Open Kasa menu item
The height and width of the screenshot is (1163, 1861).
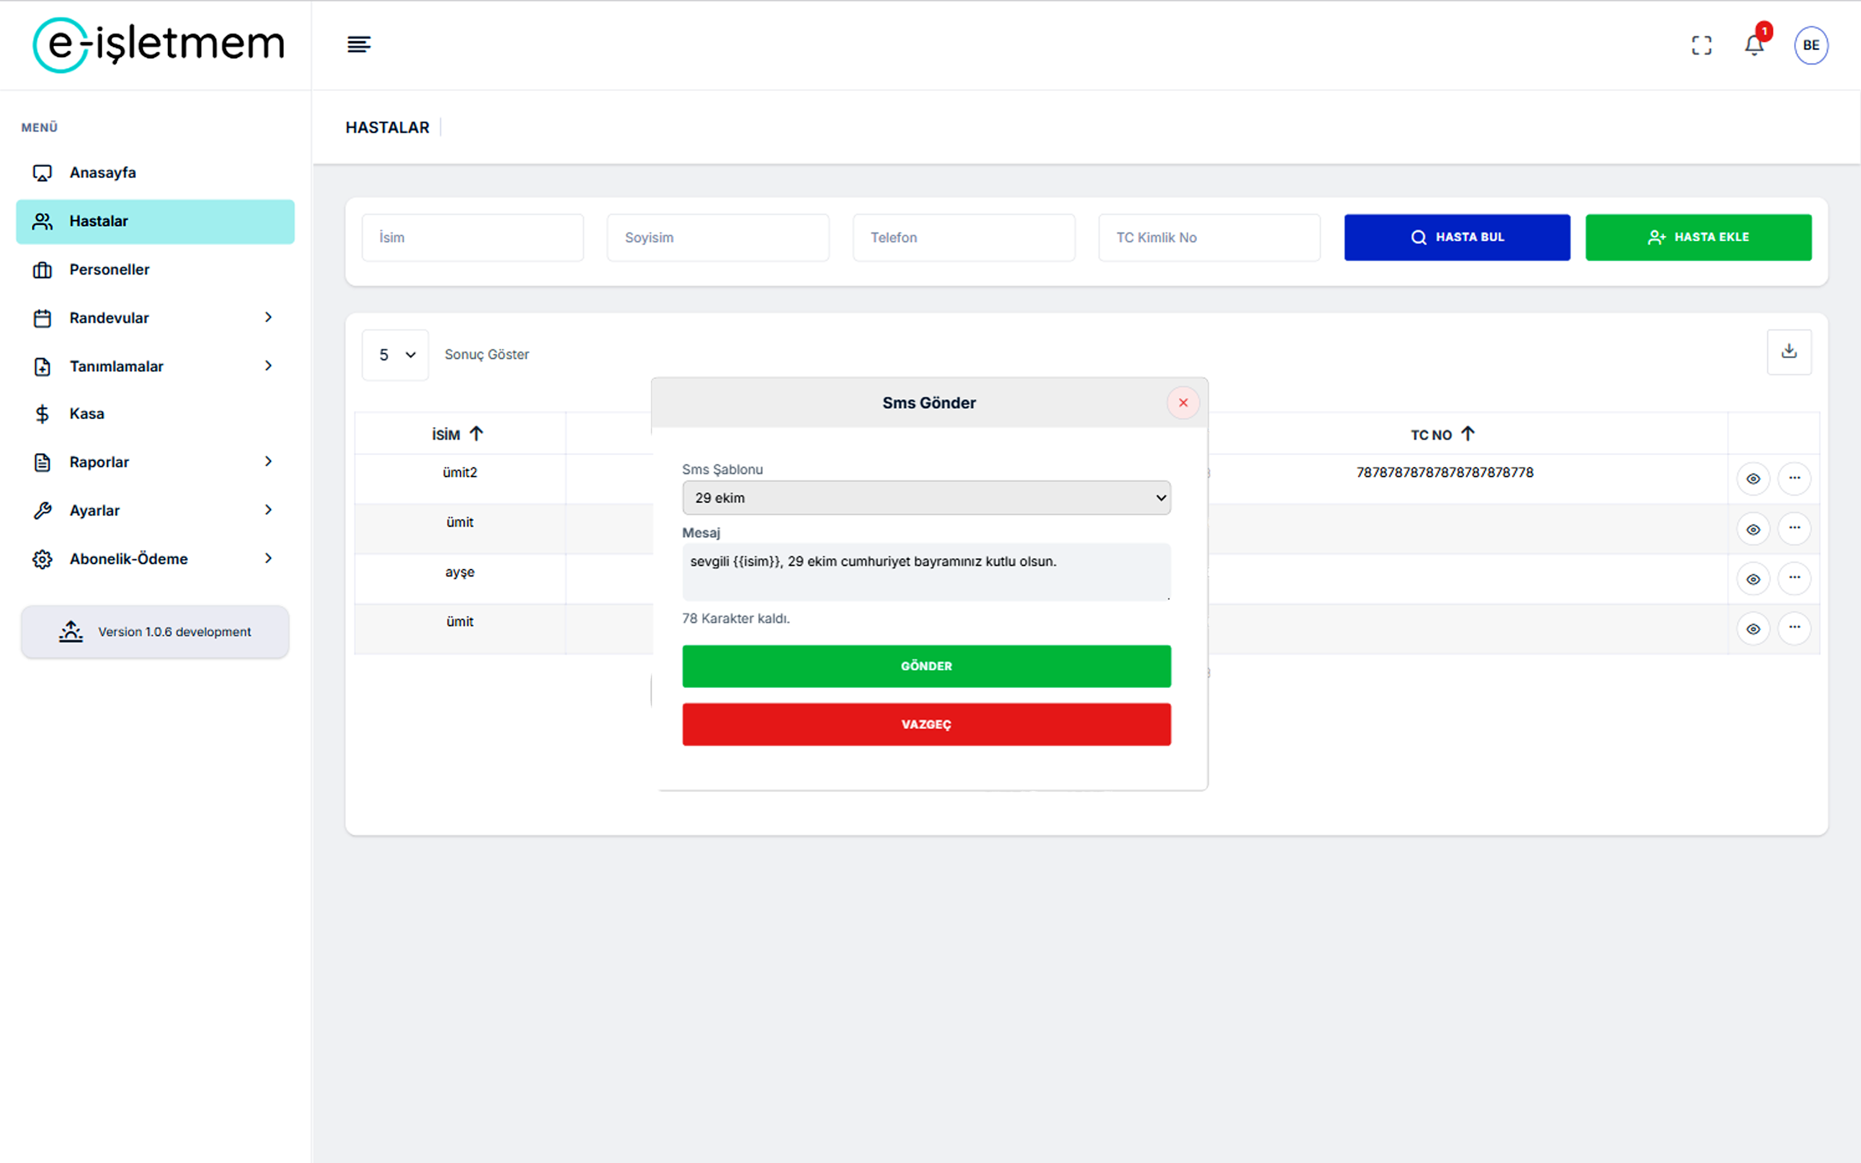(155, 414)
